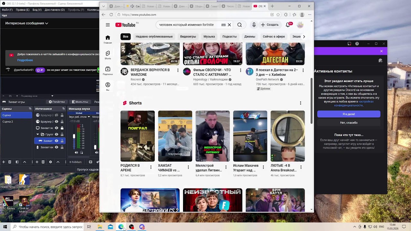Click the YouTube logo
The width and height of the screenshot is (411, 231).
pos(126,25)
